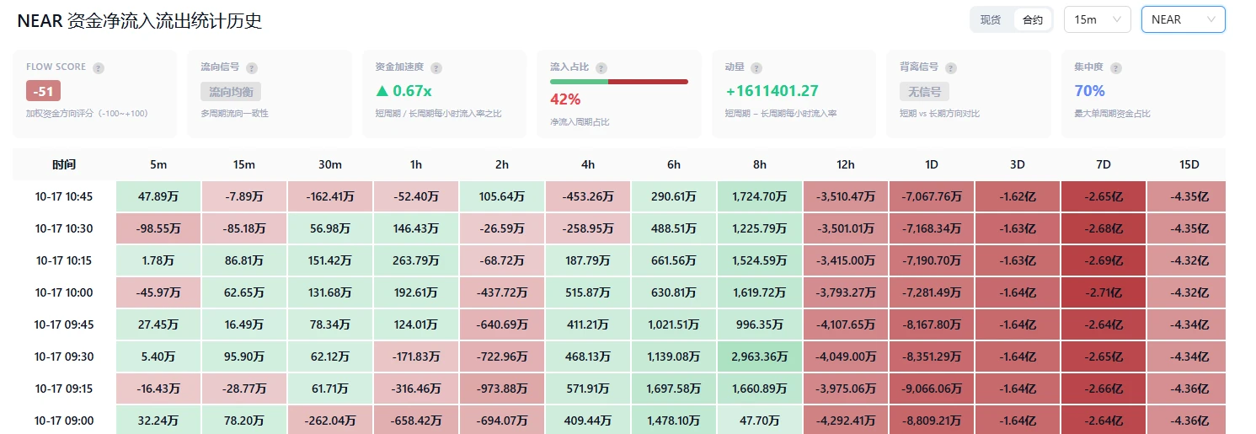Click the 流向均衡 signal badge
1256x434 pixels.
(x=232, y=91)
